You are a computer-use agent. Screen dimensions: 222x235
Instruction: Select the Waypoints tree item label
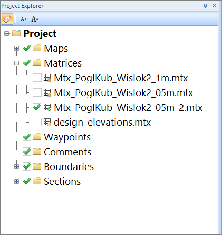point(67,137)
